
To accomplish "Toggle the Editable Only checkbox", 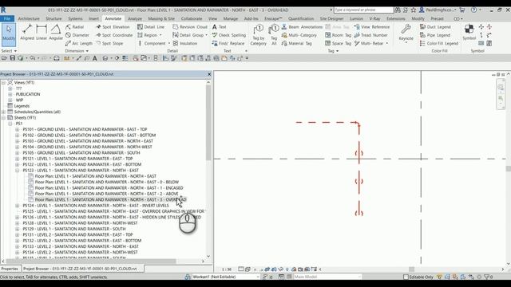I will [406, 277].
